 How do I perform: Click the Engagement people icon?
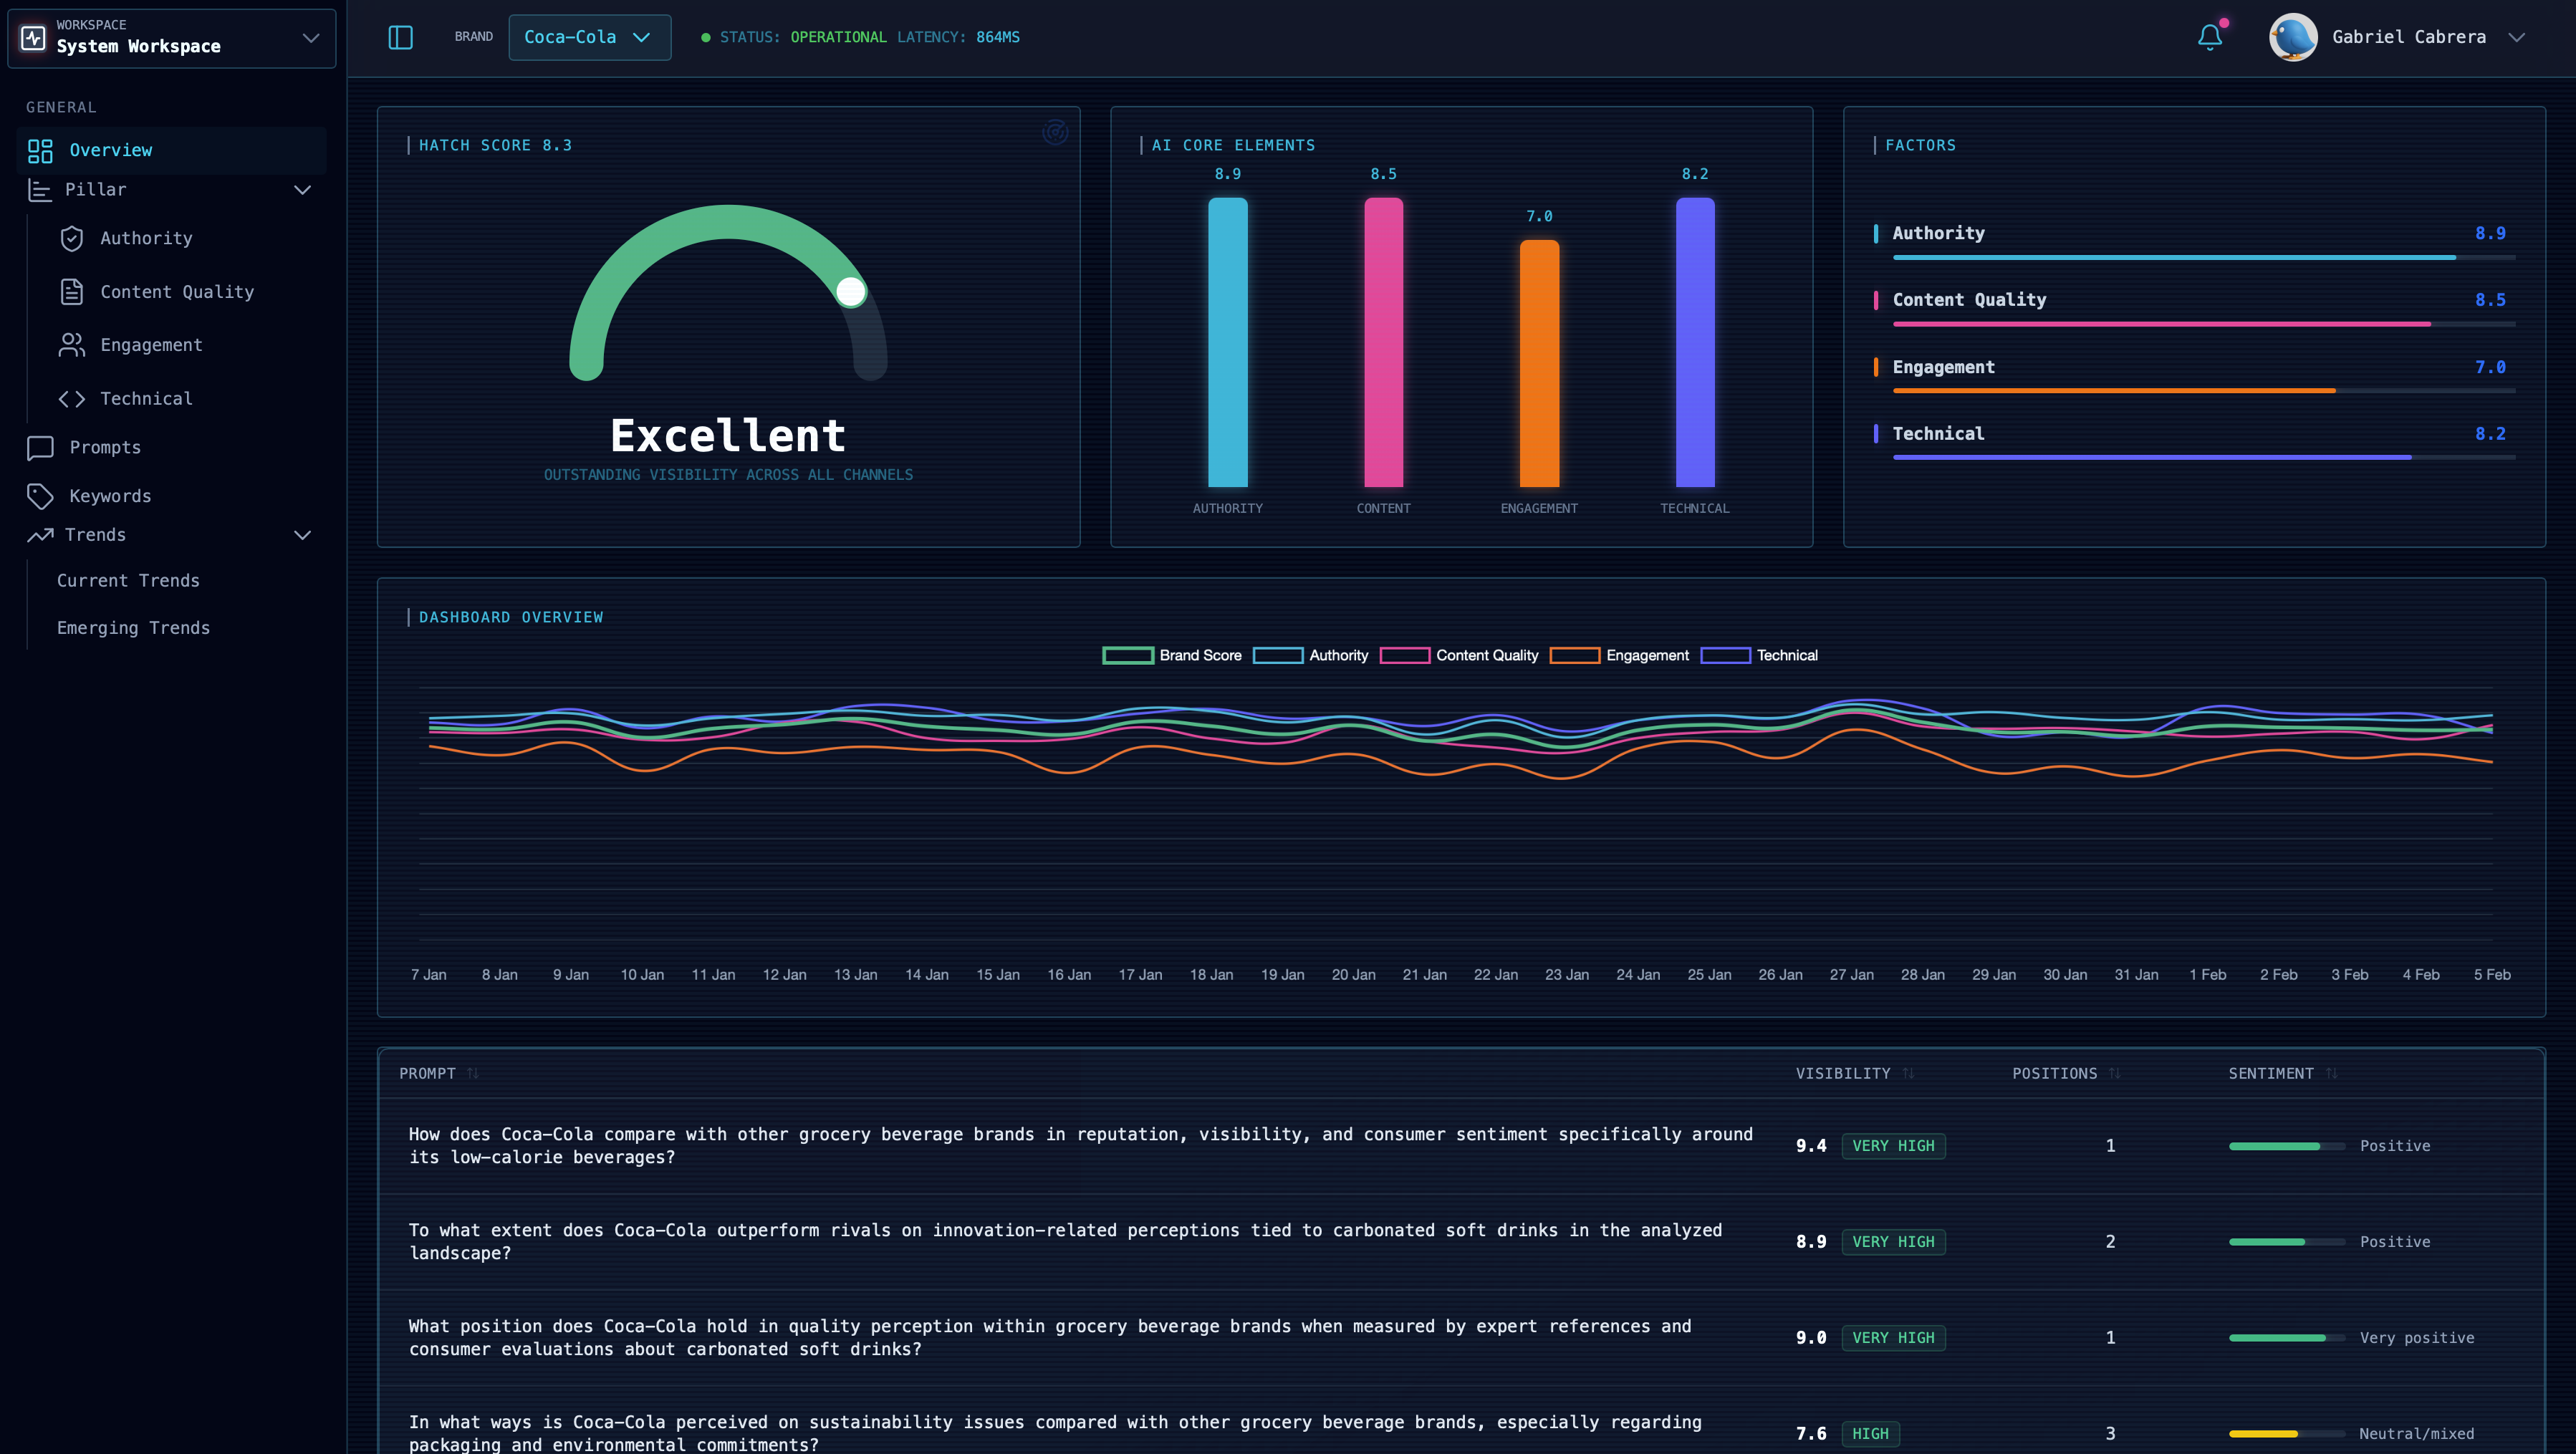coord(72,345)
